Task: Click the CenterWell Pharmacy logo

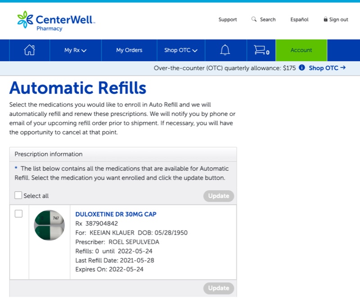Action: pos(56,21)
